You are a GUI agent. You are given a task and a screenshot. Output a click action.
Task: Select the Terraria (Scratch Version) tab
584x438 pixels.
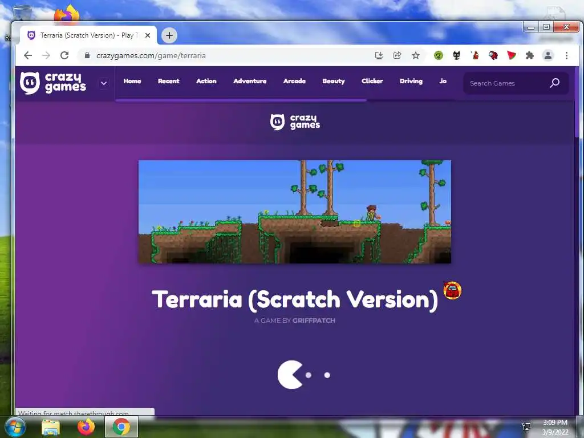pyautogui.click(x=88, y=35)
